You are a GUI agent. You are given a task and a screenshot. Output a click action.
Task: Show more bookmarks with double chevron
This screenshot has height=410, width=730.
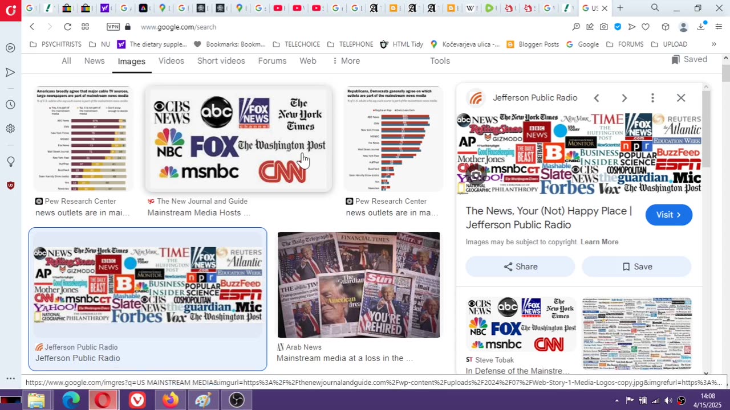point(713,44)
